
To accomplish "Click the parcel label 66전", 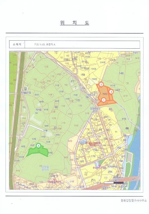I will point(41,102).
